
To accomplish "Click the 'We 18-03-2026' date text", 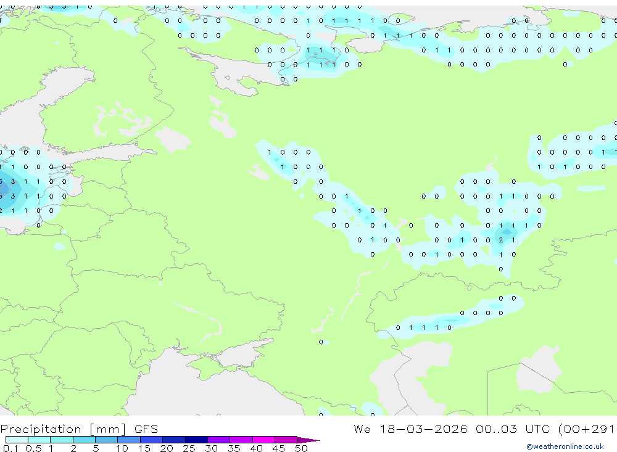I will [410, 429].
